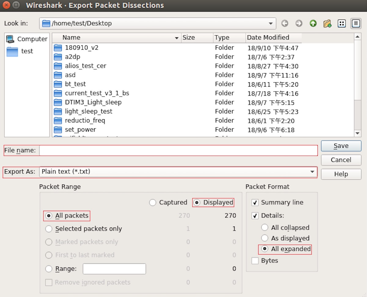Create a new folder using the folder icon
This screenshot has height=297, width=367.
[327, 23]
